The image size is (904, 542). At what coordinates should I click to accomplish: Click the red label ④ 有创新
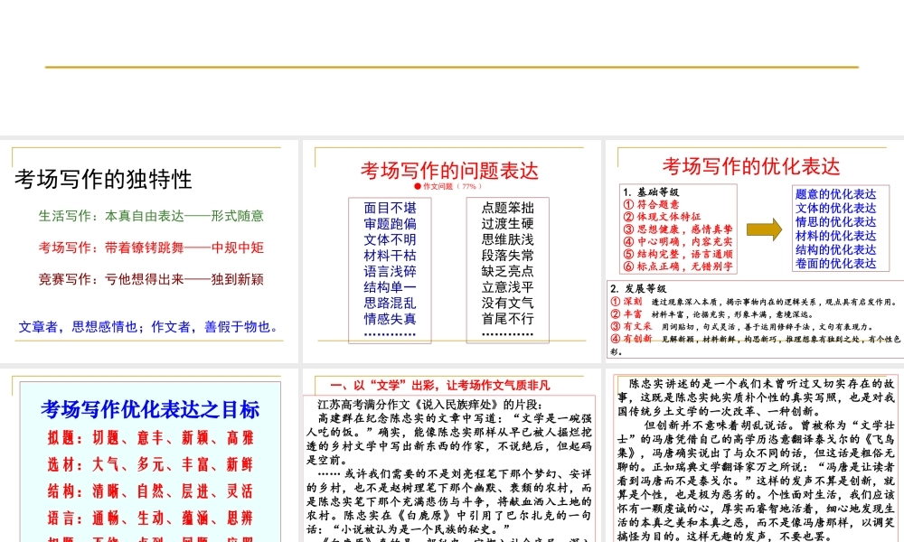[631, 339]
